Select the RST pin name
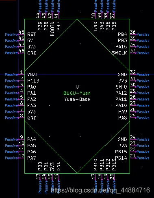 32,34
